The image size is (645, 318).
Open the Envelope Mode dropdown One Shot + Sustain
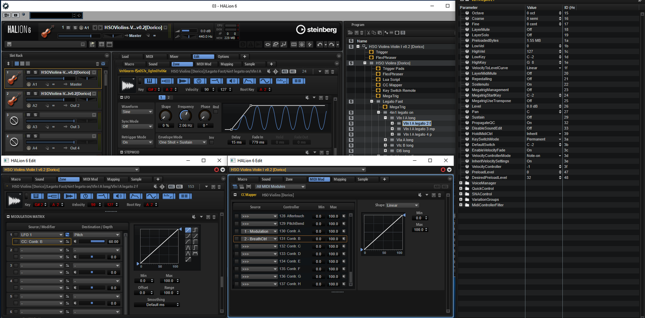[x=182, y=142]
